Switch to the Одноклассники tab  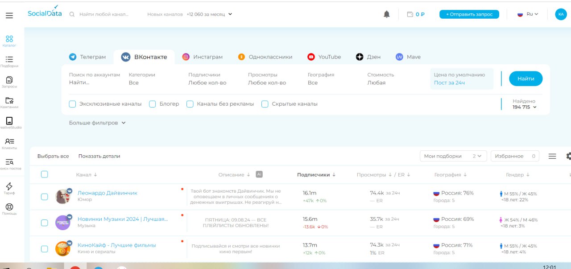tap(265, 57)
